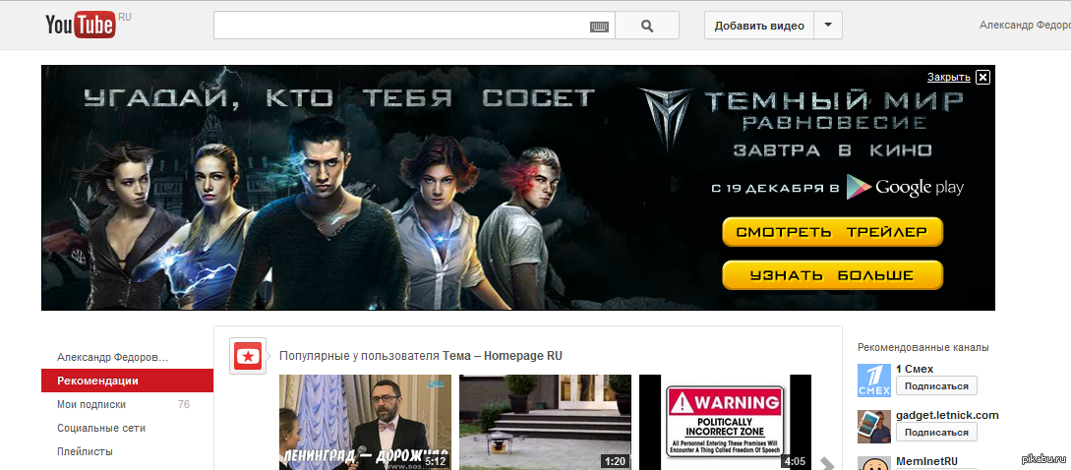Click the MemInetRU channel avatar
Image resolution: width=1071 pixels, height=470 pixels.
pos(873,463)
